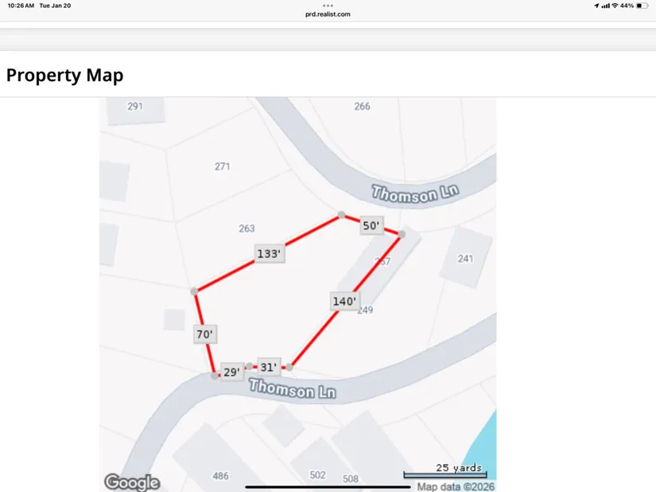Select vertex joining 133' and 70' edges

[194, 291]
